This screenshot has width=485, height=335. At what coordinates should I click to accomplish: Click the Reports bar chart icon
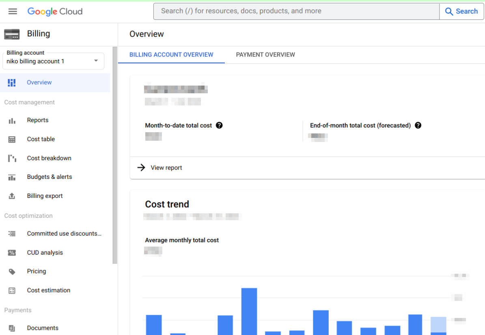coord(12,120)
